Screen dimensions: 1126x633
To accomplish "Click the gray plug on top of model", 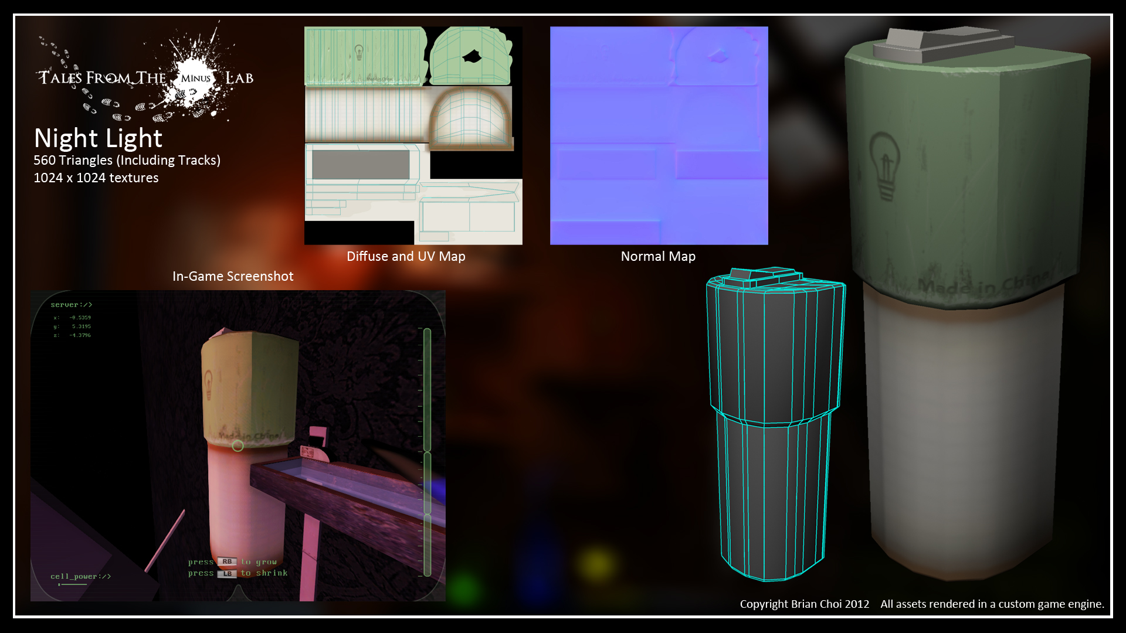I will point(943,43).
